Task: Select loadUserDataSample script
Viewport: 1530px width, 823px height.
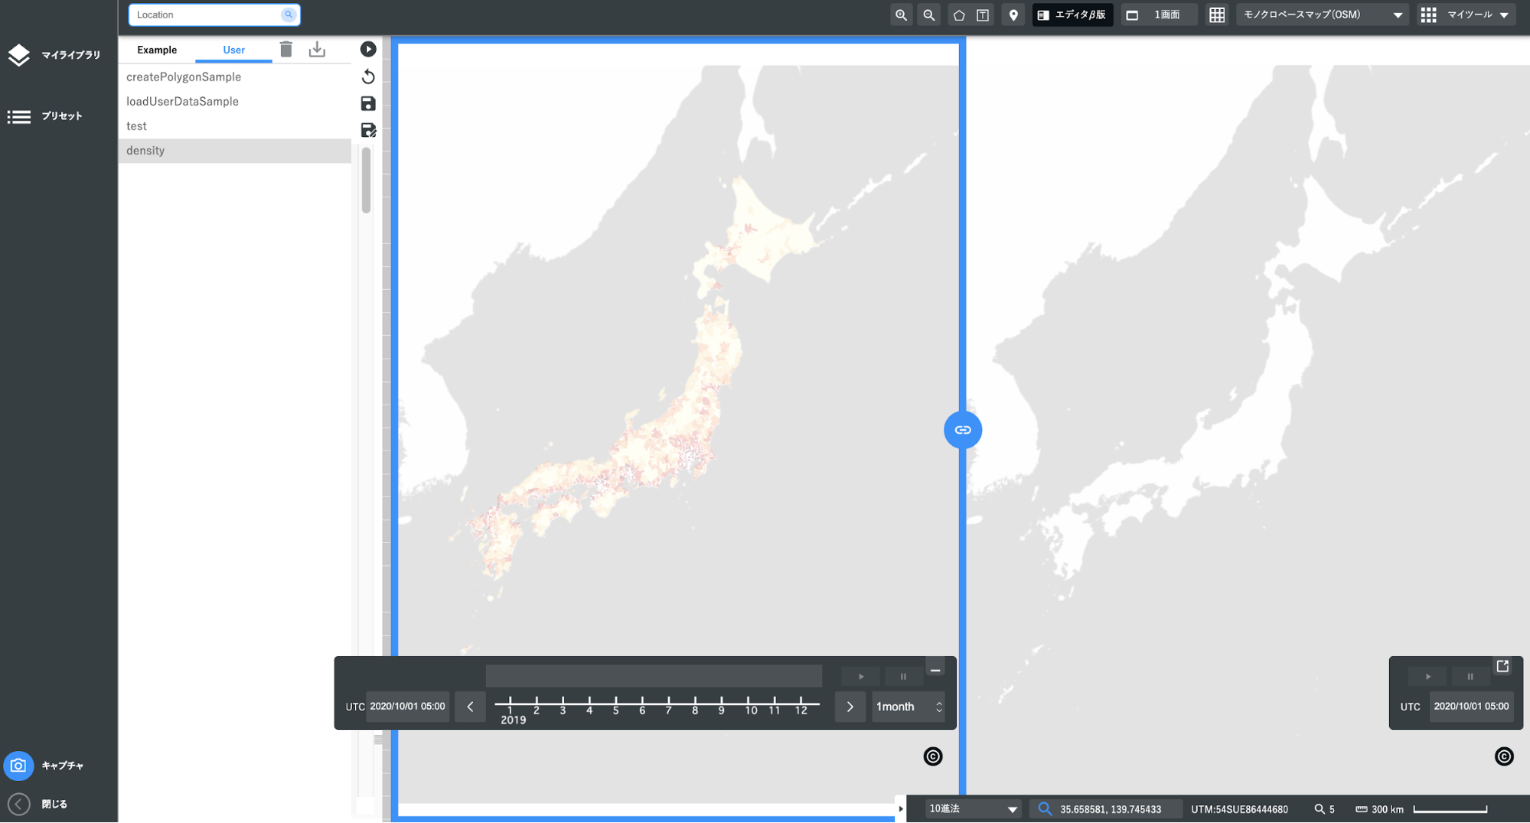Action: (x=235, y=102)
